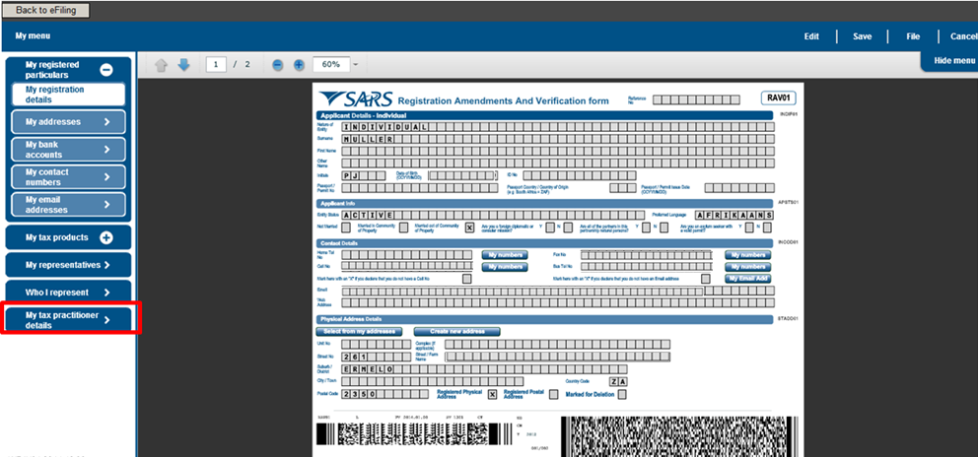Click Edit in the top menu
Image resolution: width=978 pixels, height=457 pixels.
(811, 36)
